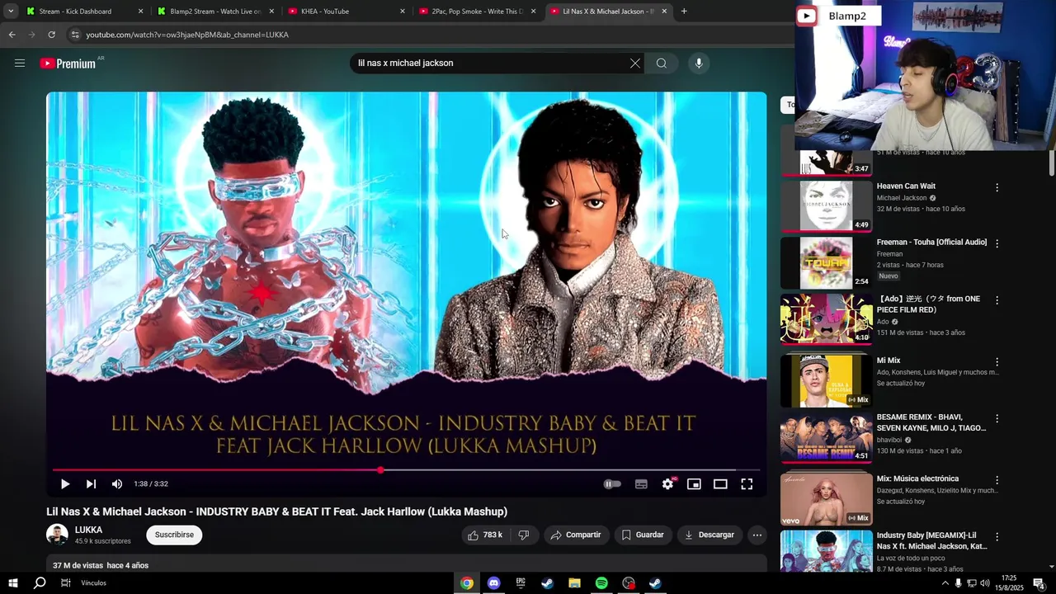Viewport: 1056px width, 594px height.
Task: Toggle subtitles/closed captions button
Action: pyautogui.click(x=641, y=484)
